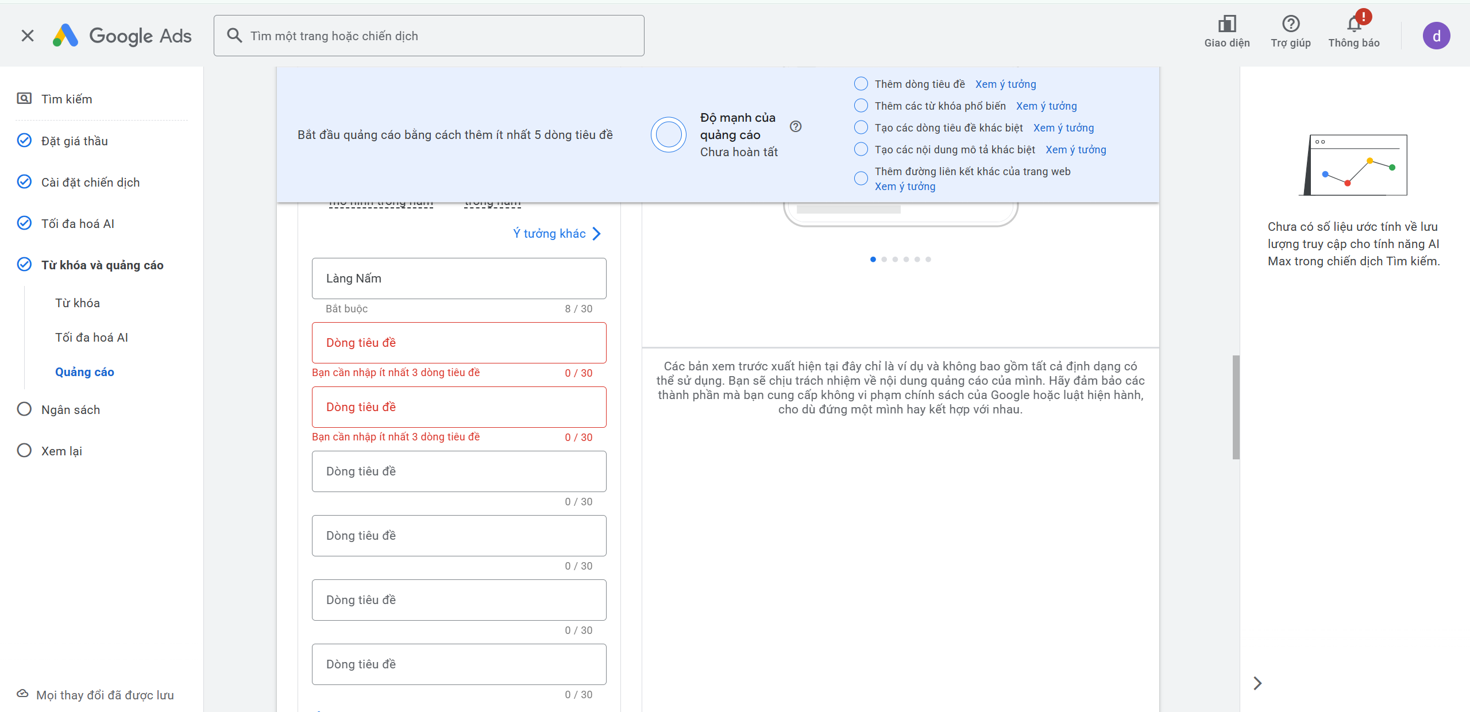Click the circle icon beside Xem lại
Screen dimensions: 1470x712
24,451
